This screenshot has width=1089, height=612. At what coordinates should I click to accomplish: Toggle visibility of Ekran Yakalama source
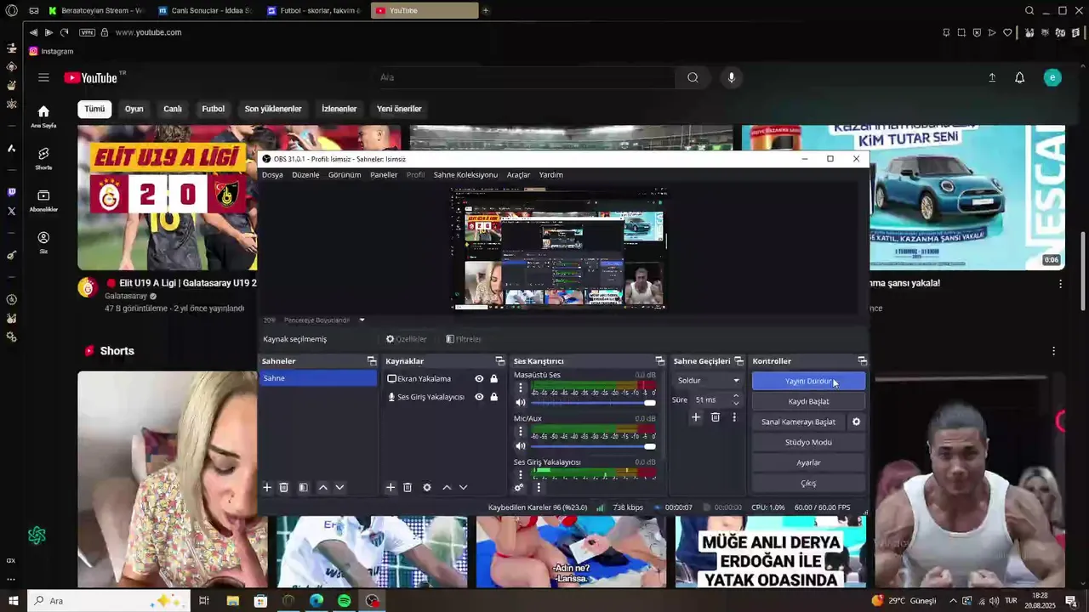pyautogui.click(x=479, y=379)
